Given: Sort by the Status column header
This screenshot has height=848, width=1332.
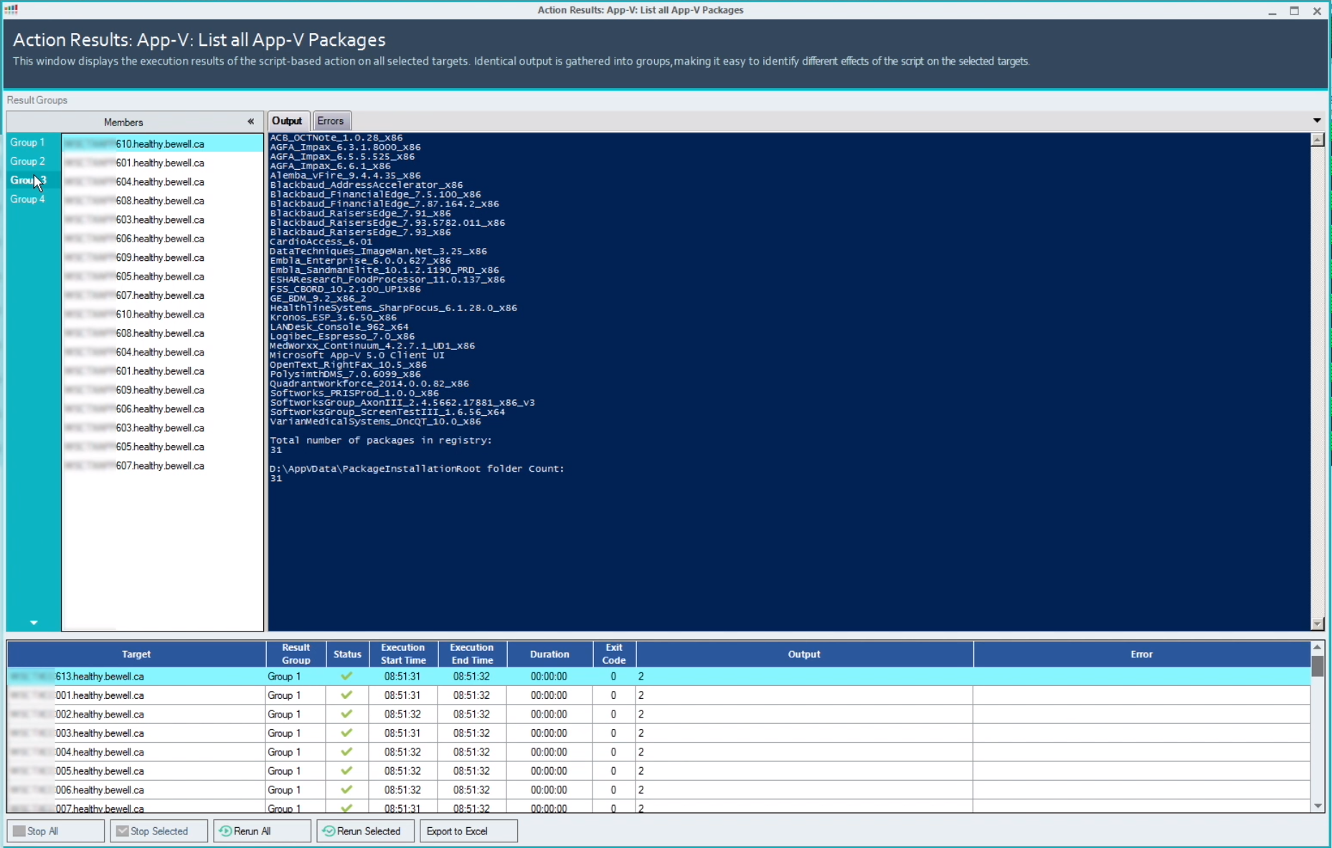Looking at the screenshot, I should click(x=347, y=654).
